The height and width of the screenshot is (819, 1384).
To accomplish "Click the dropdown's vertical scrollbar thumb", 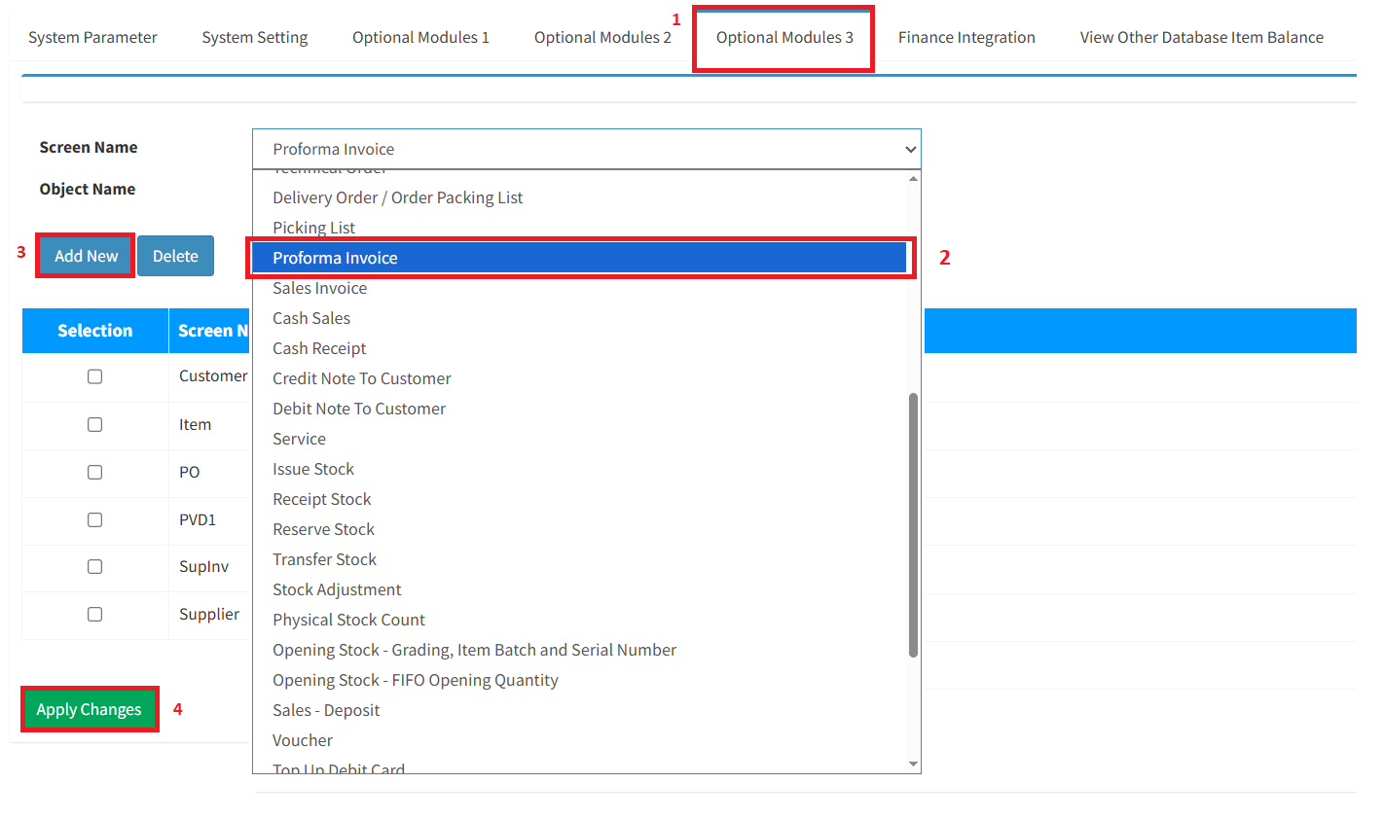I will pos(913,525).
